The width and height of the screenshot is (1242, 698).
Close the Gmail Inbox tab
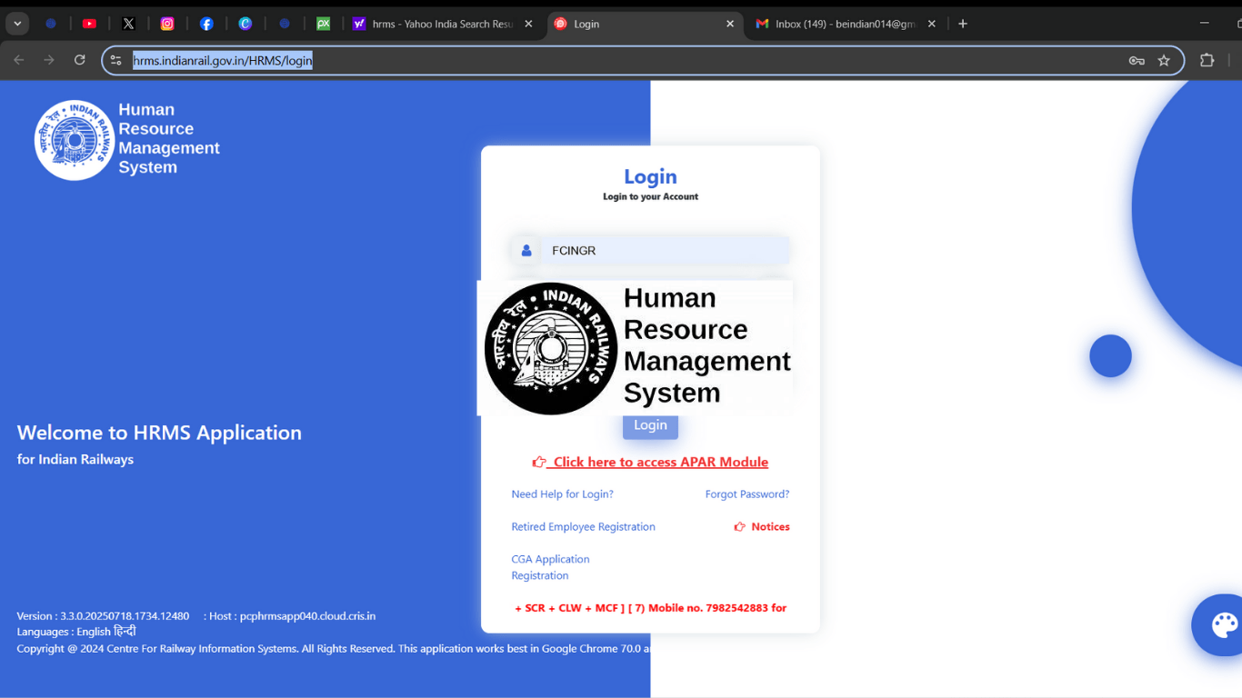tap(932, 24)
